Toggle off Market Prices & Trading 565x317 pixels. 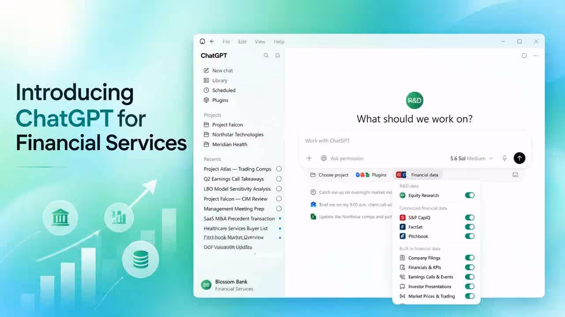[470, 296]
